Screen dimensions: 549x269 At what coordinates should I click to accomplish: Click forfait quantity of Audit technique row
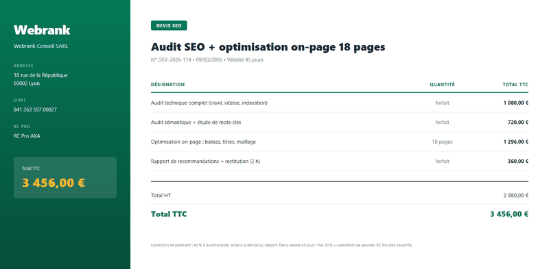(x=442, y=103)
